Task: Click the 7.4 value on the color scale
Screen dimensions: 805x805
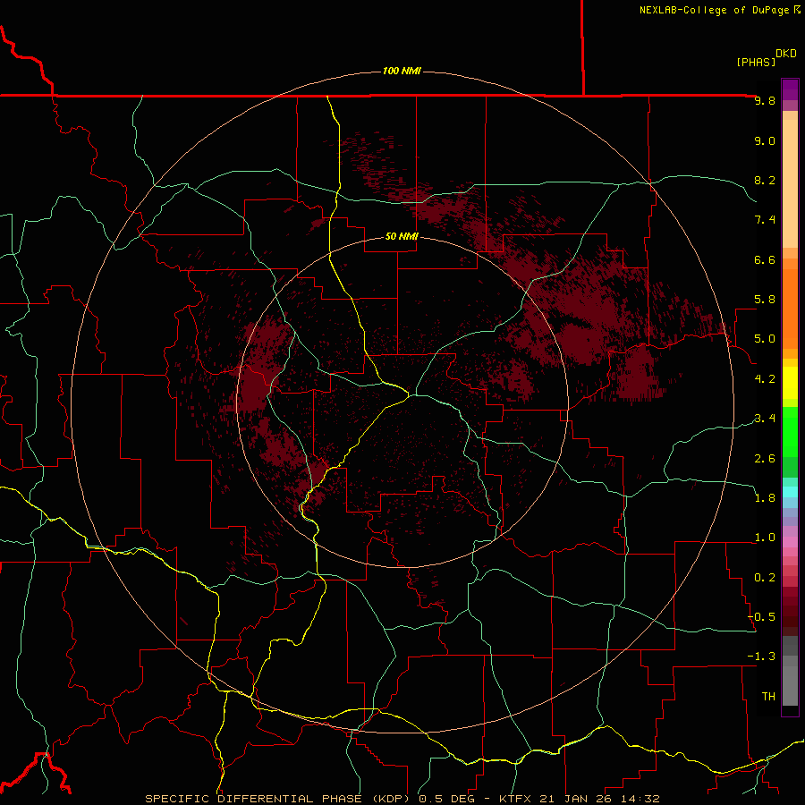Action: pyautogui.click(x=765, y=220)
